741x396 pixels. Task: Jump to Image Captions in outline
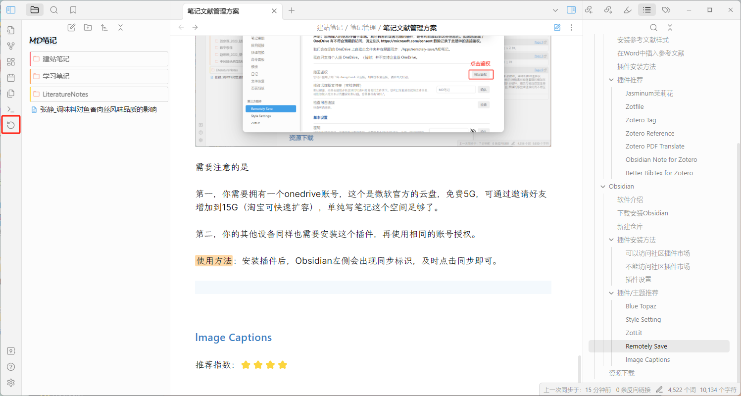click(647, 359)
